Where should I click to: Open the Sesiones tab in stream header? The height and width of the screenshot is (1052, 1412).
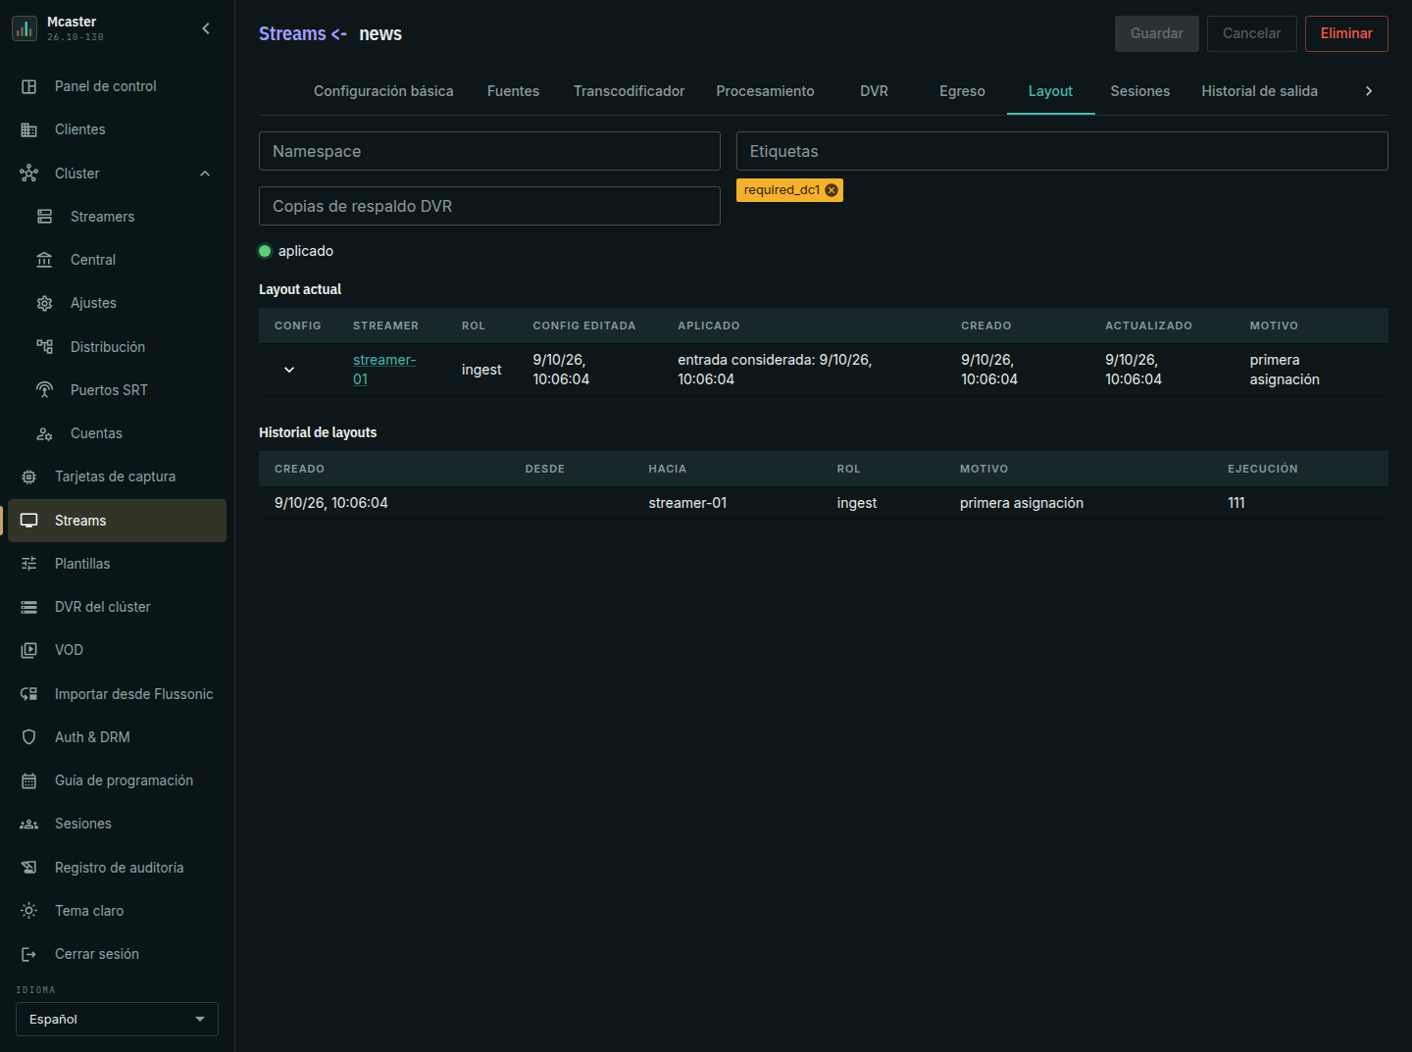pos(1140,91)
